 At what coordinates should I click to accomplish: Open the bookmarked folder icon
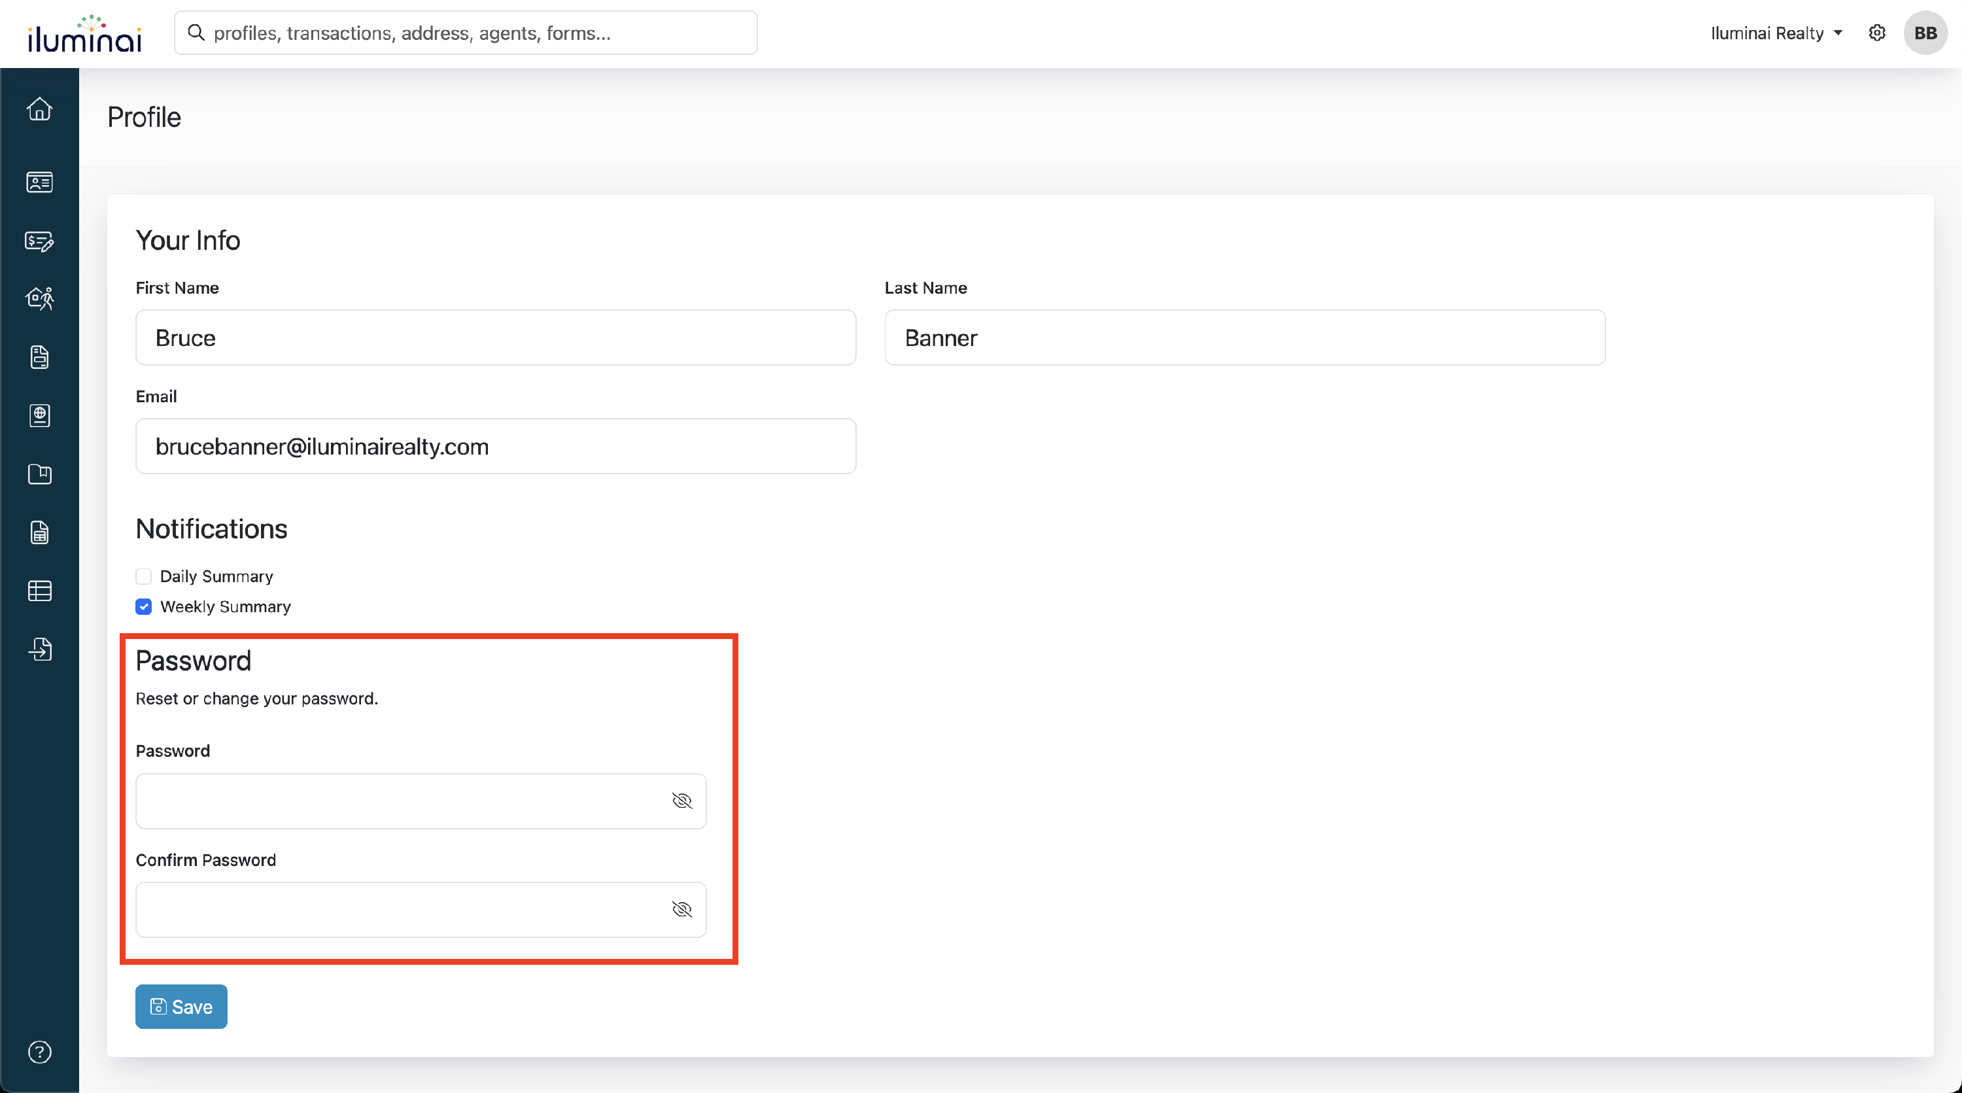[x=40, y=474]
